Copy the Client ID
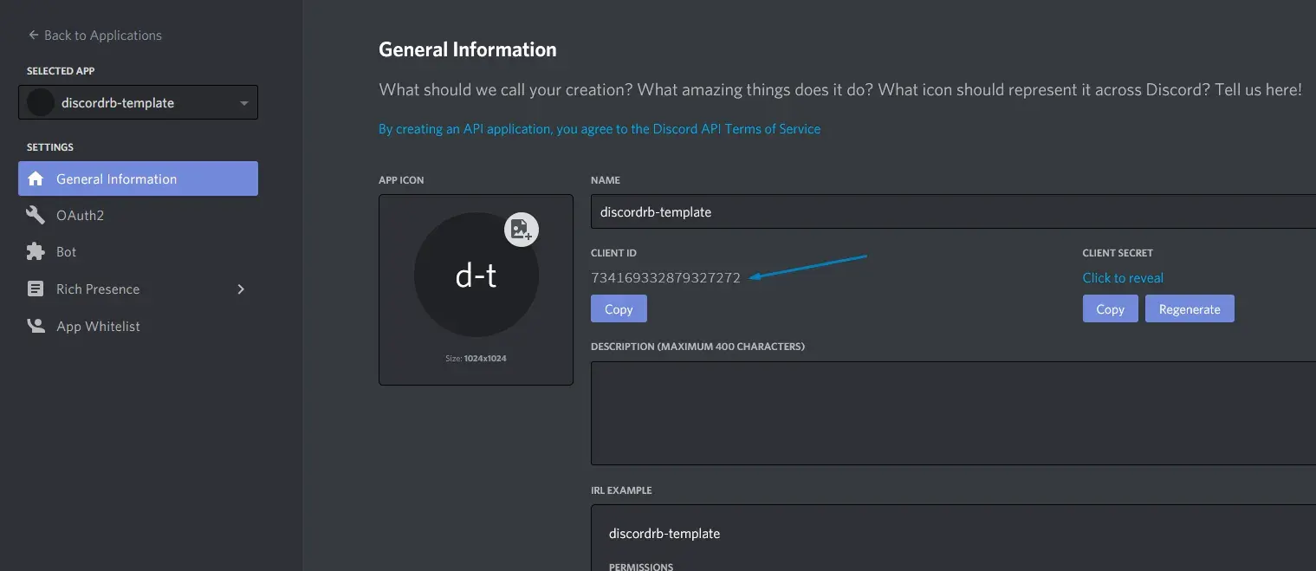Screen dimensions: 1316x571 tap(618, 308)
